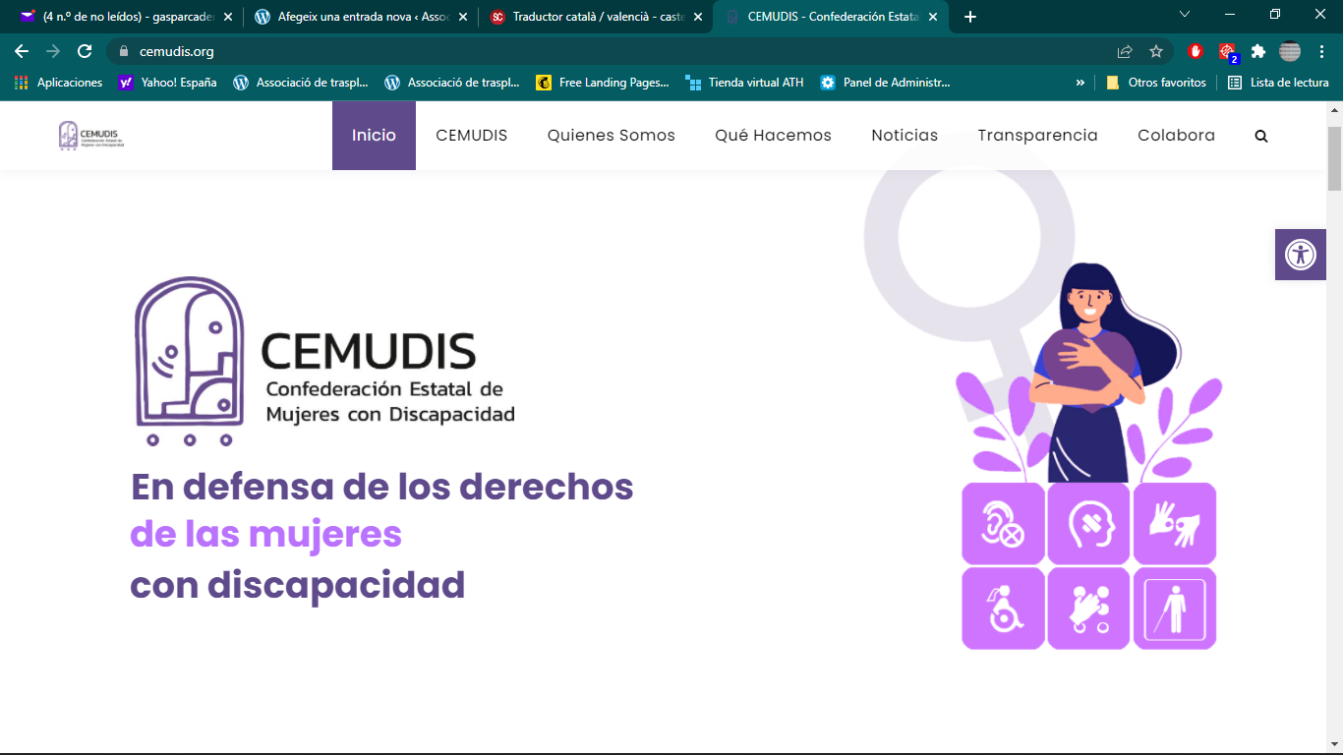
Task: Open the Aplicaciones apps grid shortcut
Action: (x=59, y=83)
